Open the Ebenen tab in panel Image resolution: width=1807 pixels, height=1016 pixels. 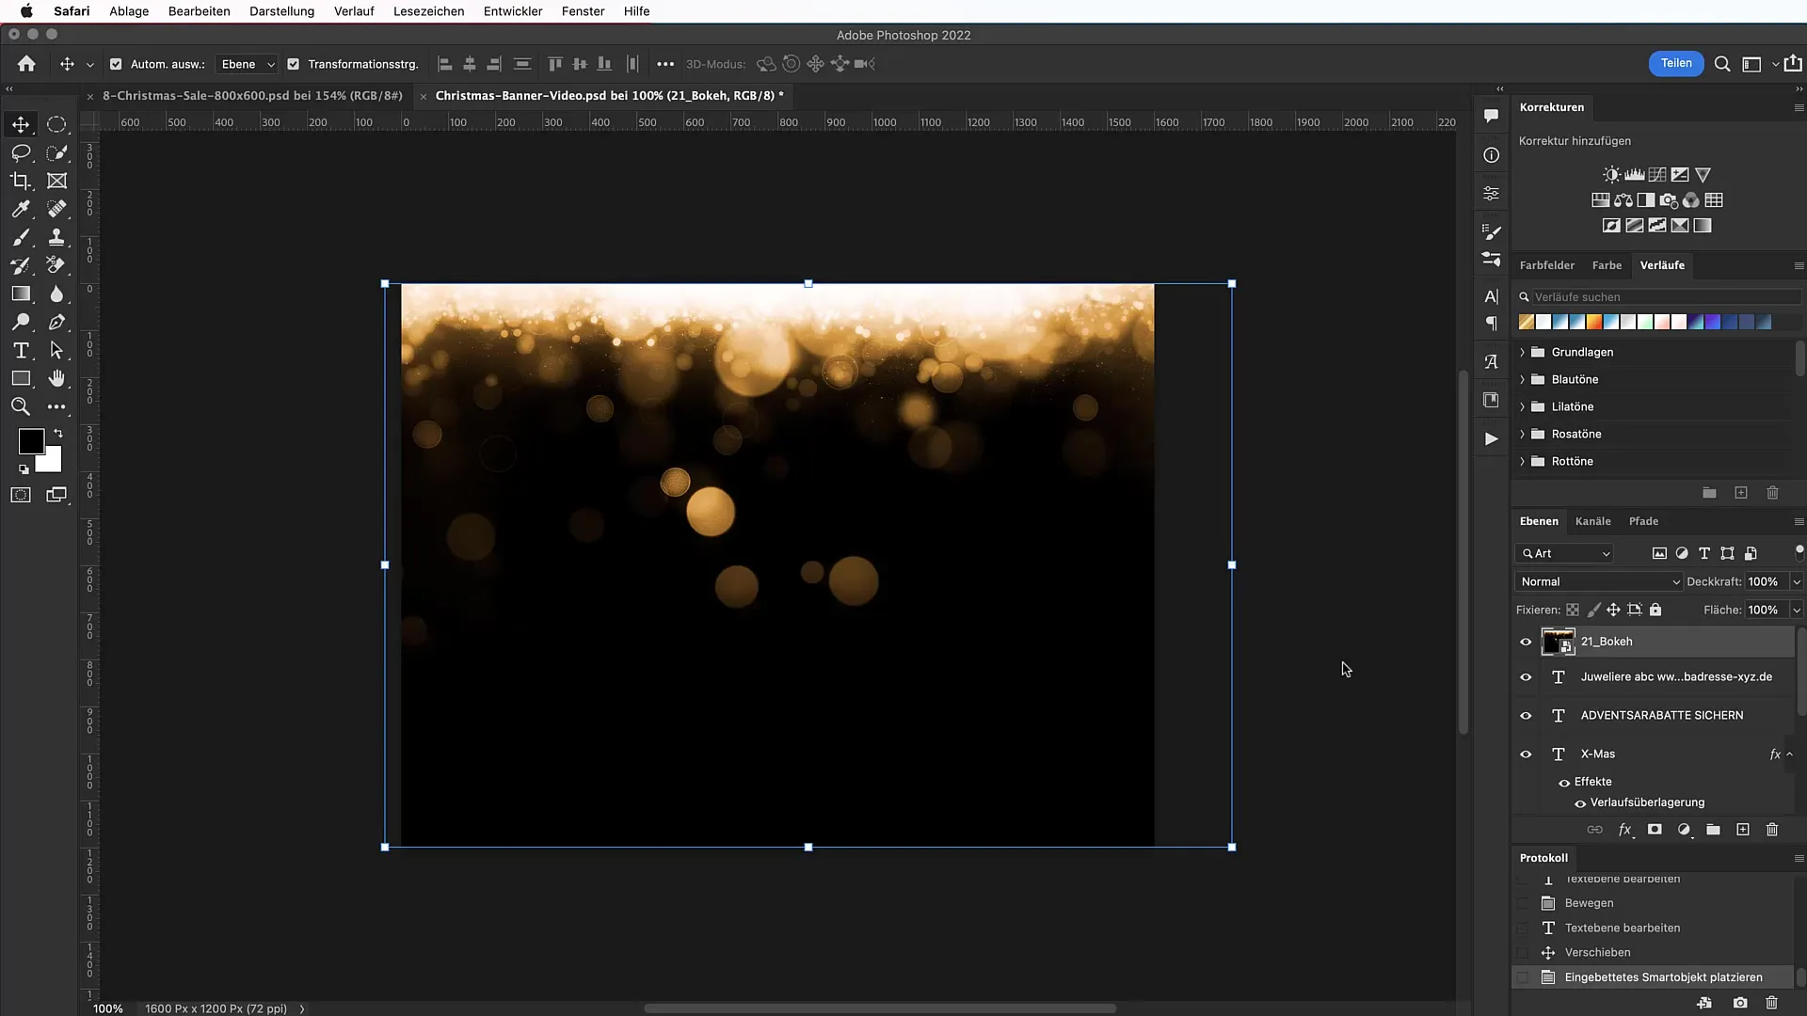pos(1539,521)
